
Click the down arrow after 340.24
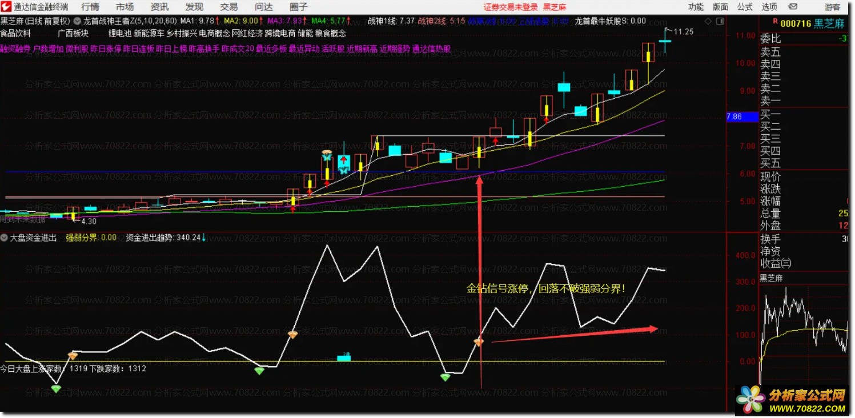point(204,238)
